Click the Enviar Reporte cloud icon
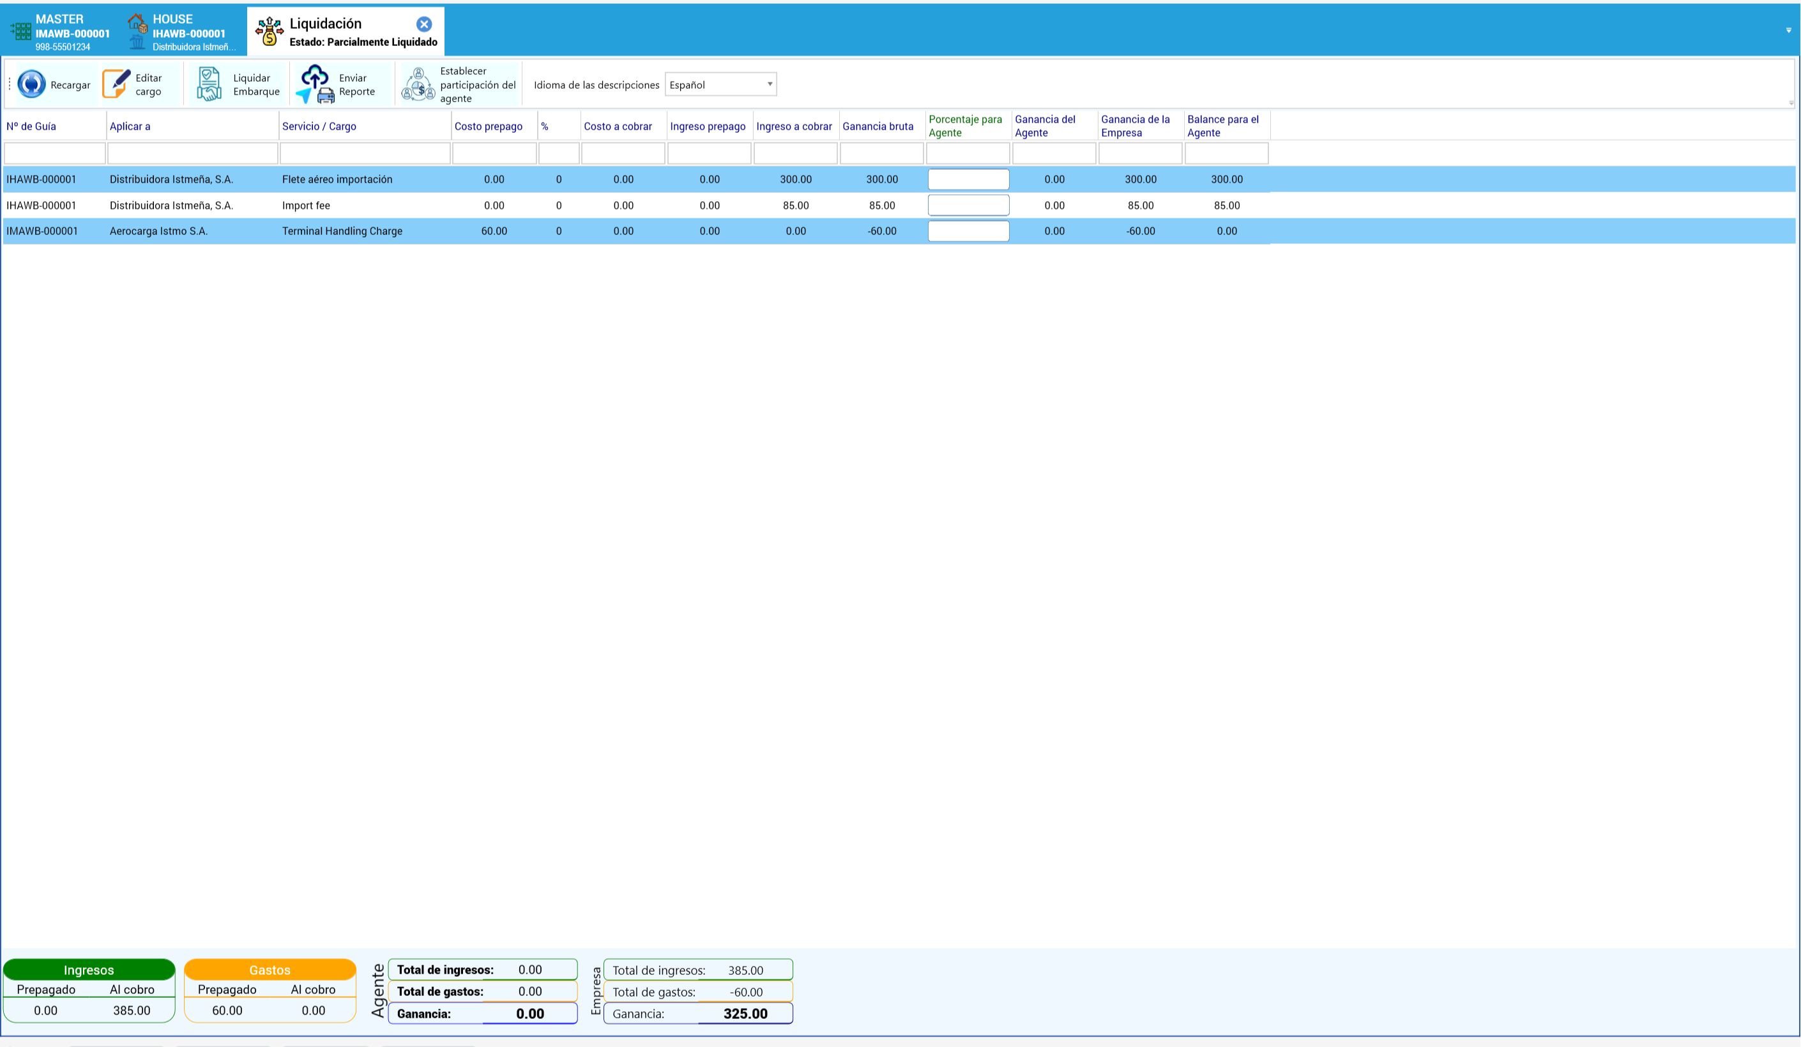The image size is (1801, 1047). coord(315,84)
